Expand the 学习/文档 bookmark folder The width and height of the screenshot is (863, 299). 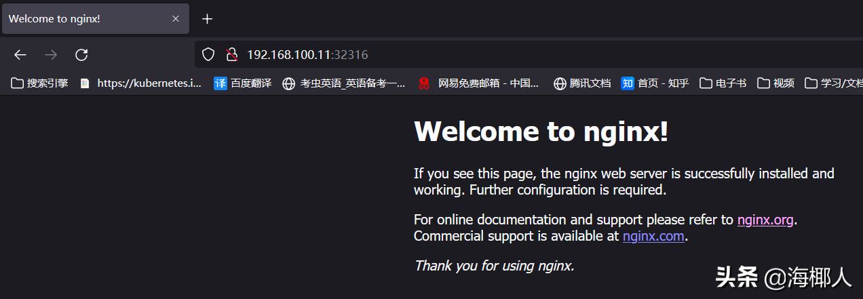pyautogui.click(x=834, y=83)
